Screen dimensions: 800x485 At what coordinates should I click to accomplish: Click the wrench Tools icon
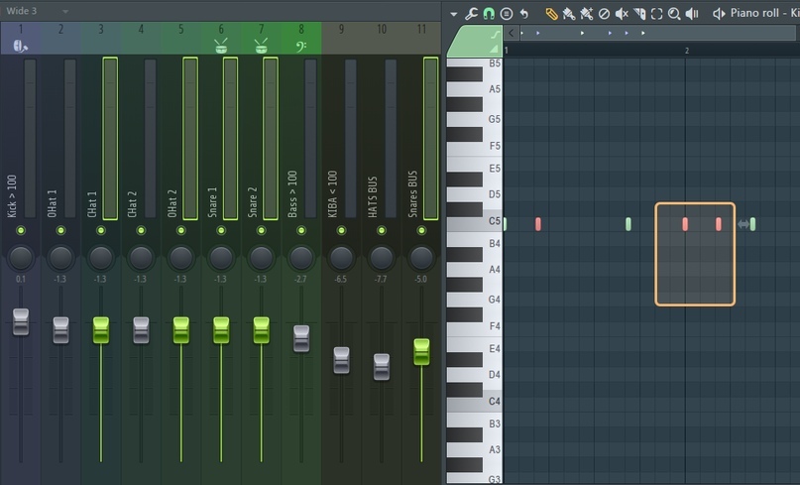point(472,14)
